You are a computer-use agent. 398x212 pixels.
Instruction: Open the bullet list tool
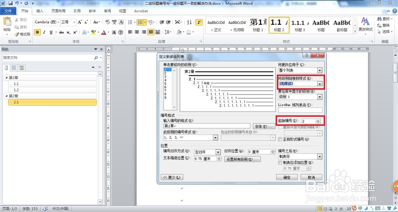(x=130, y=22)
